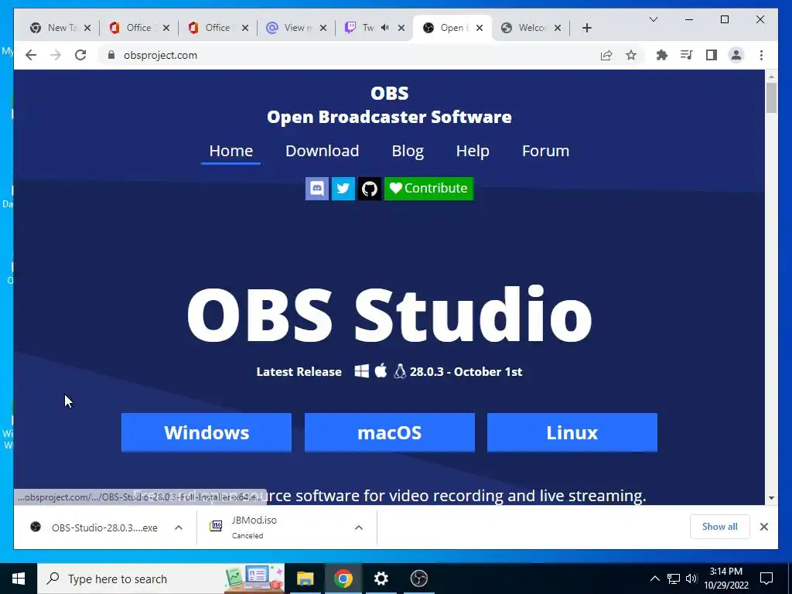Open the tab search chevron
Viewport: 792px width, 594px height.
coord(653,19)
